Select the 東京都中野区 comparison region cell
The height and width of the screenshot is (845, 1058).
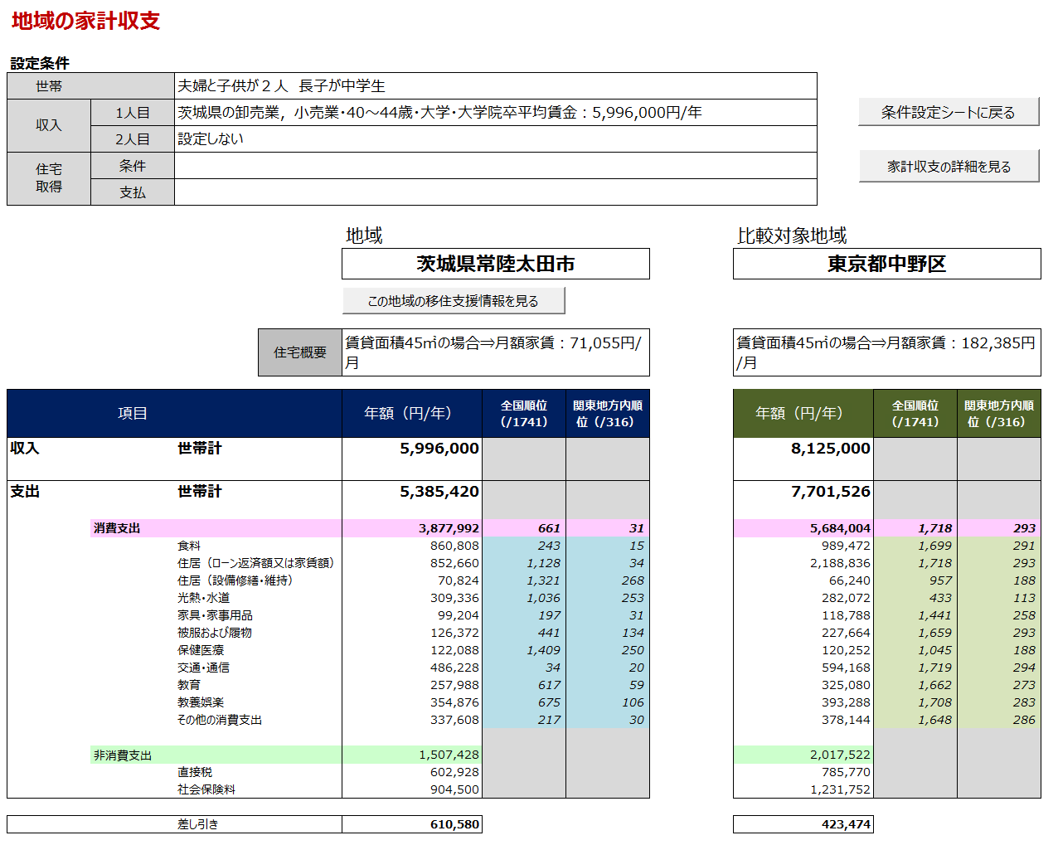[x=887, y=264]
